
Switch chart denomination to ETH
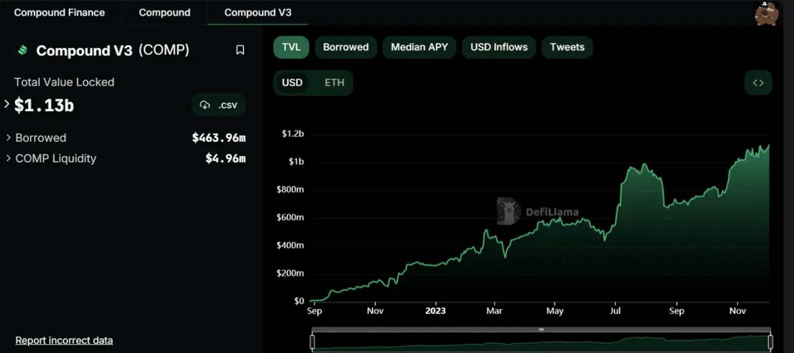[334, 83]
